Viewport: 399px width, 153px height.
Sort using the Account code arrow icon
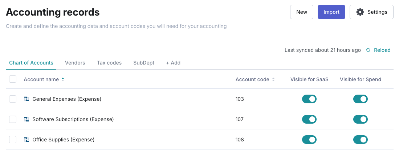[x=273, y=79]
